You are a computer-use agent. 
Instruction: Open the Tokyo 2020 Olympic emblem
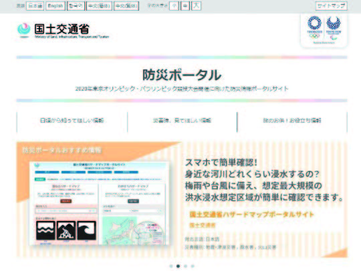314,27
